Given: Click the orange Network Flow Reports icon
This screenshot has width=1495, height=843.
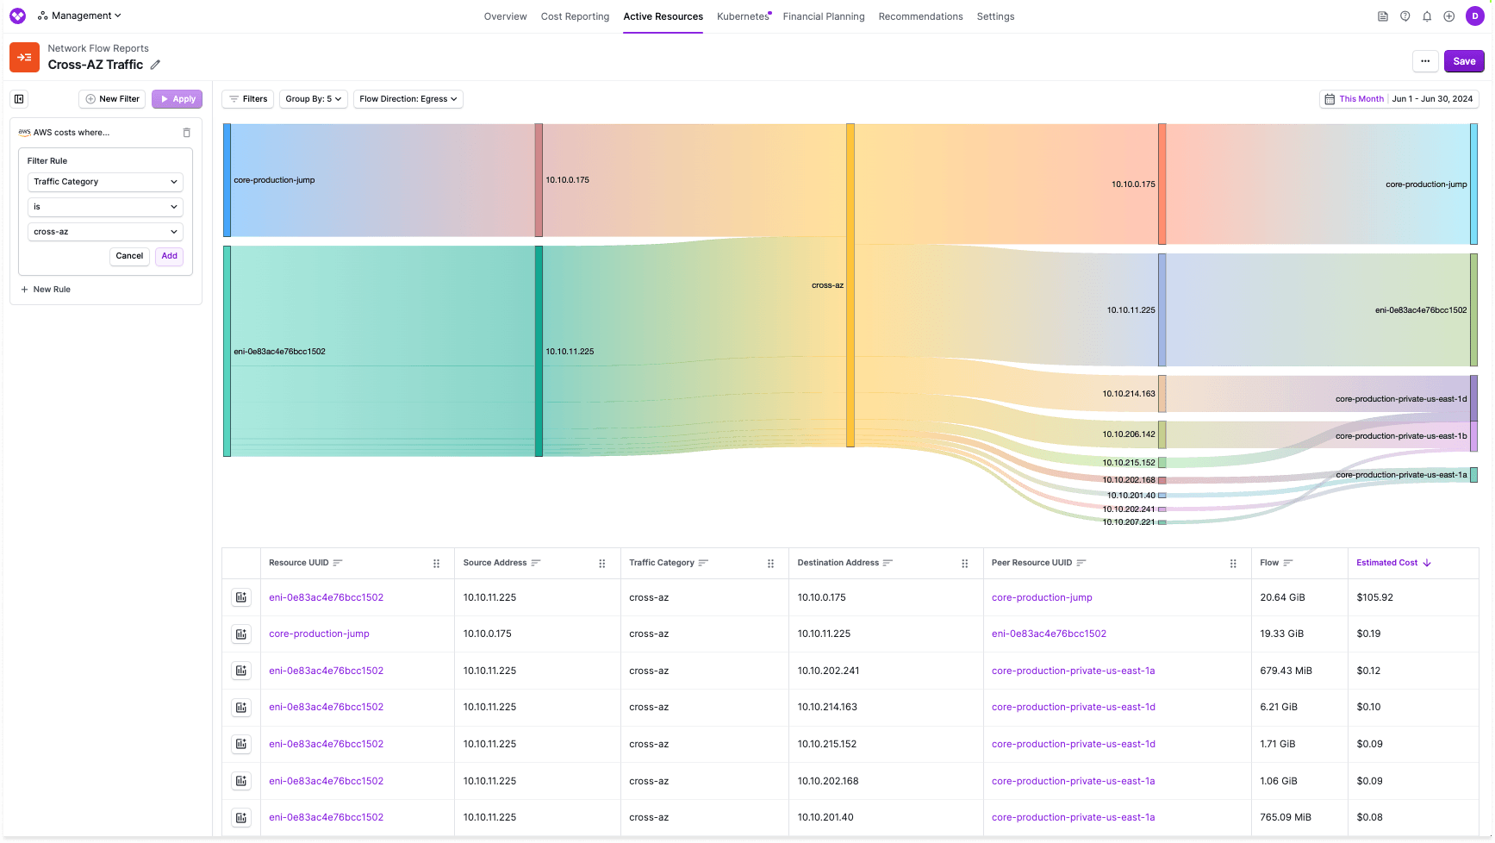Looking at the screenshot, I should click(24, 57).
